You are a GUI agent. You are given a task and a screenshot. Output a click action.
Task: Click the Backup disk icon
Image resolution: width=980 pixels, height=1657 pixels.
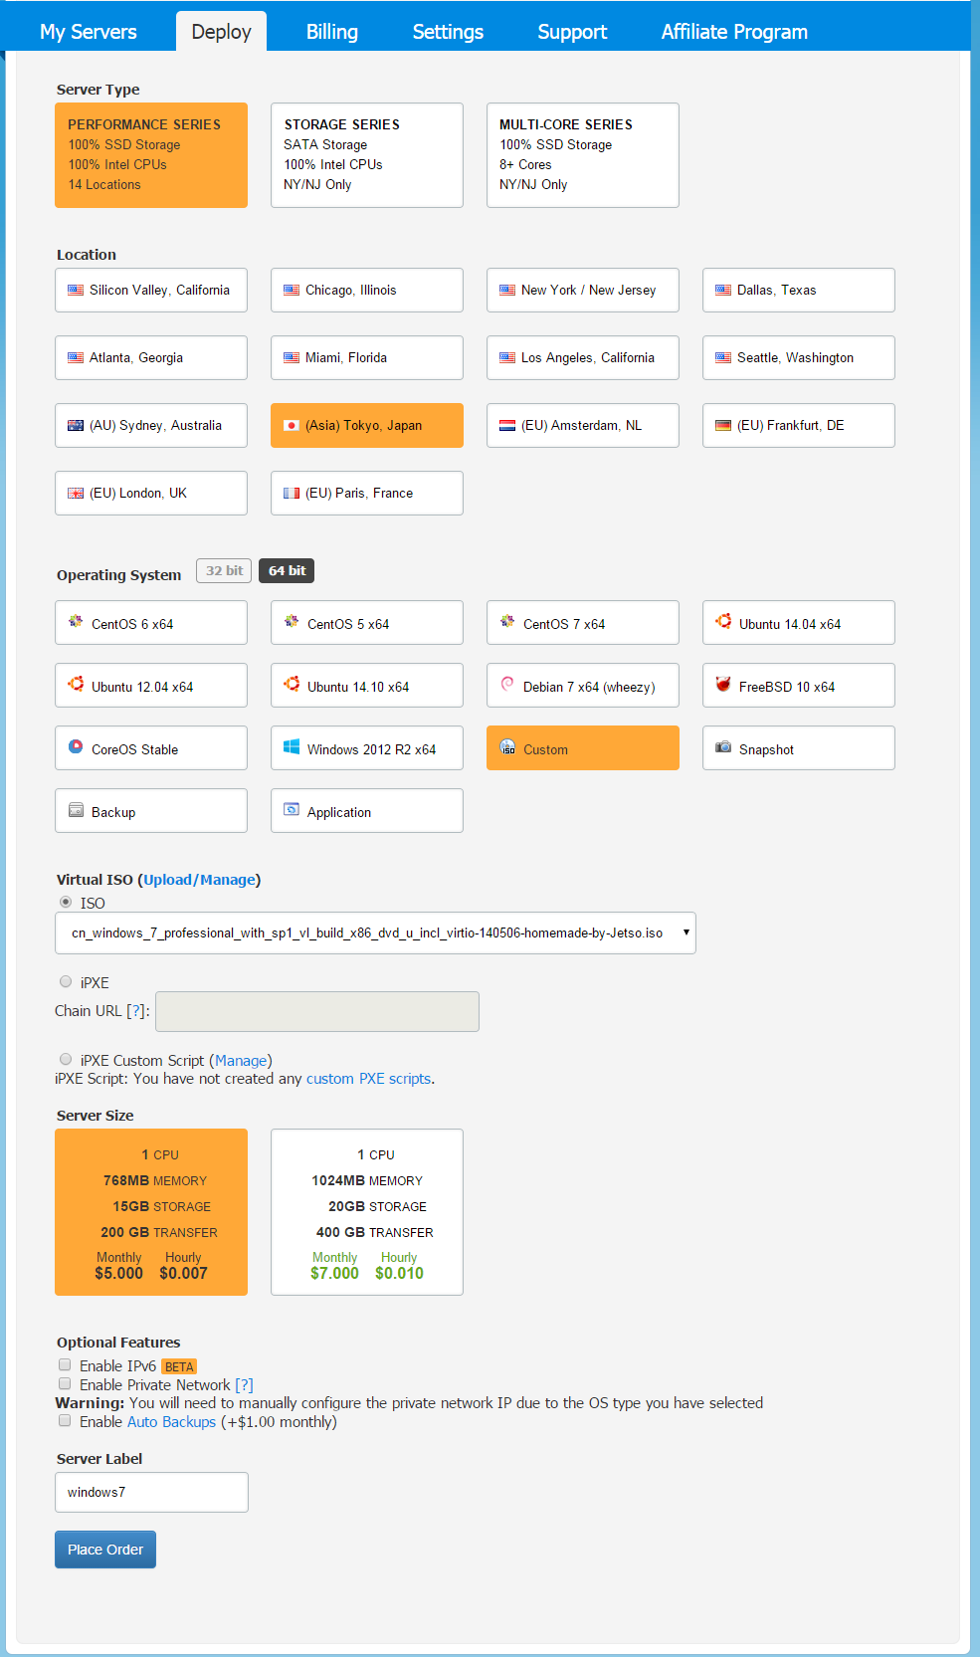76,810
